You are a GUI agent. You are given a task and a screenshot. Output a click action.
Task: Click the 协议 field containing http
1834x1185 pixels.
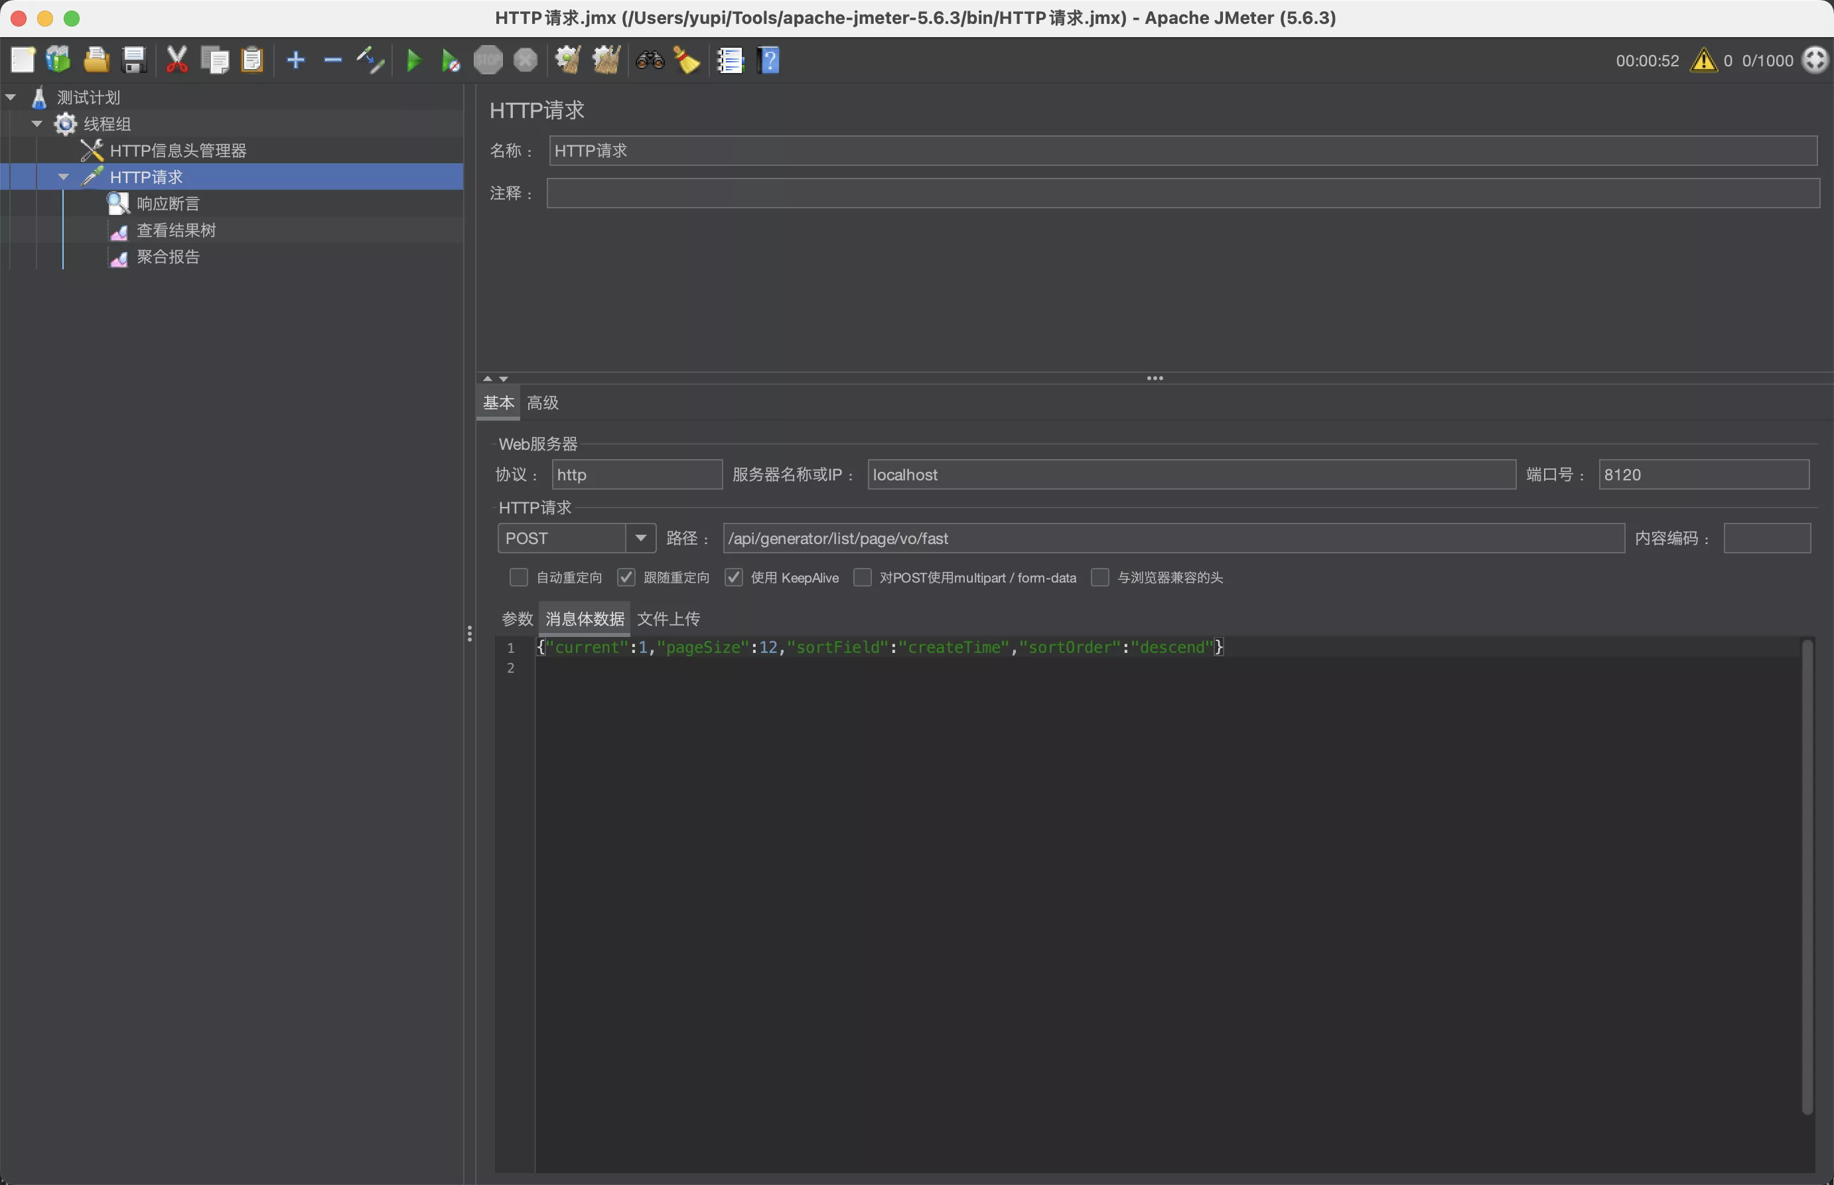pyautogui.click(x=637, y=474)
